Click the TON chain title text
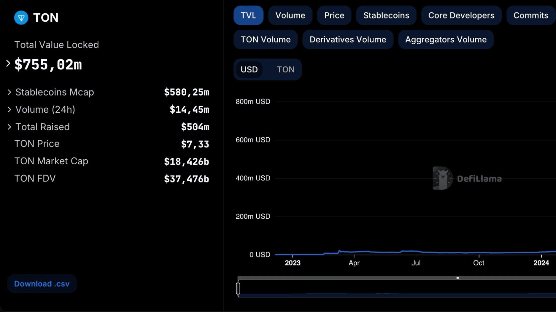Screen dimensions: 556x312 tap(46, 18)
